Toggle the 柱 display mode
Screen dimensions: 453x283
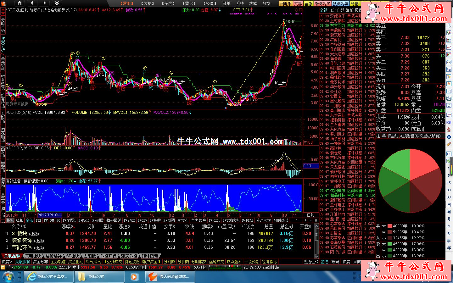pos(378,136)
